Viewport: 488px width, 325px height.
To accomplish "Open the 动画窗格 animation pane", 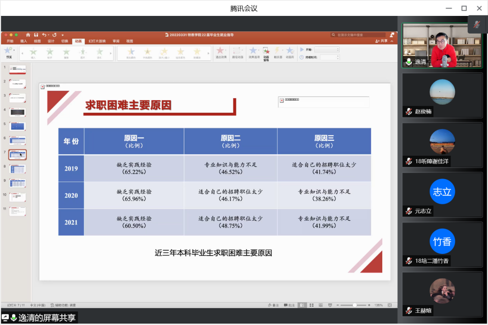I will pyautogui.click(x=266, y=51).
